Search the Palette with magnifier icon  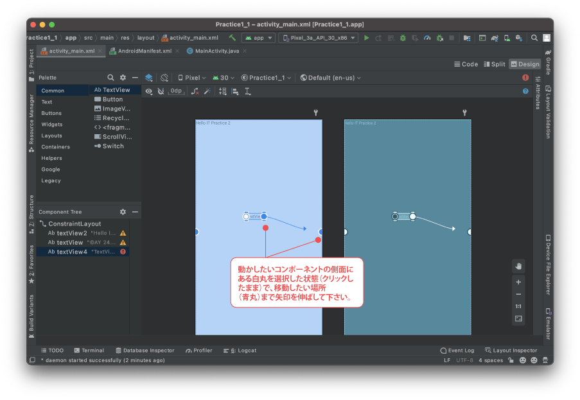pos(110,78)
